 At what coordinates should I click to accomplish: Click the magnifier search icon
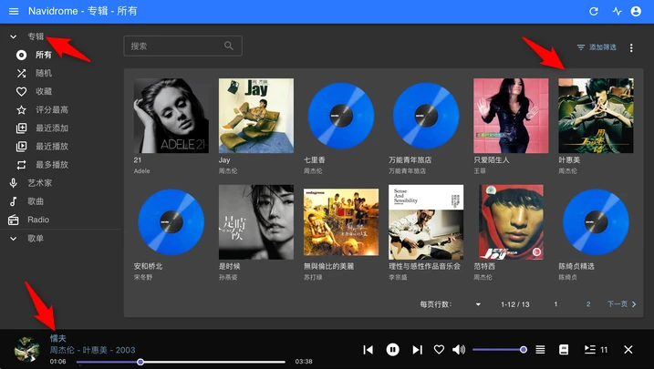[x=229, y=46]
